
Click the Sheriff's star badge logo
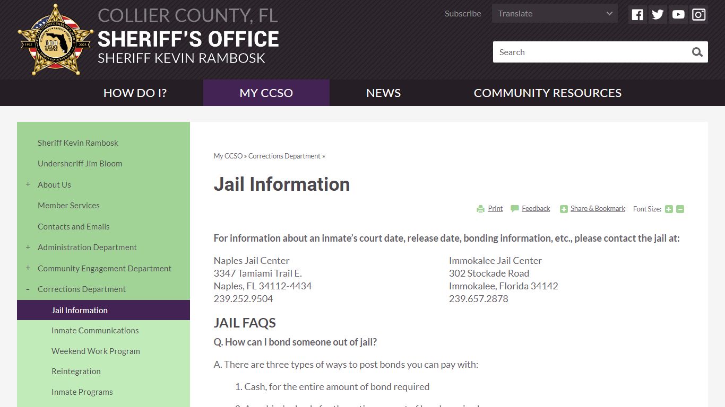click(55, 41)
